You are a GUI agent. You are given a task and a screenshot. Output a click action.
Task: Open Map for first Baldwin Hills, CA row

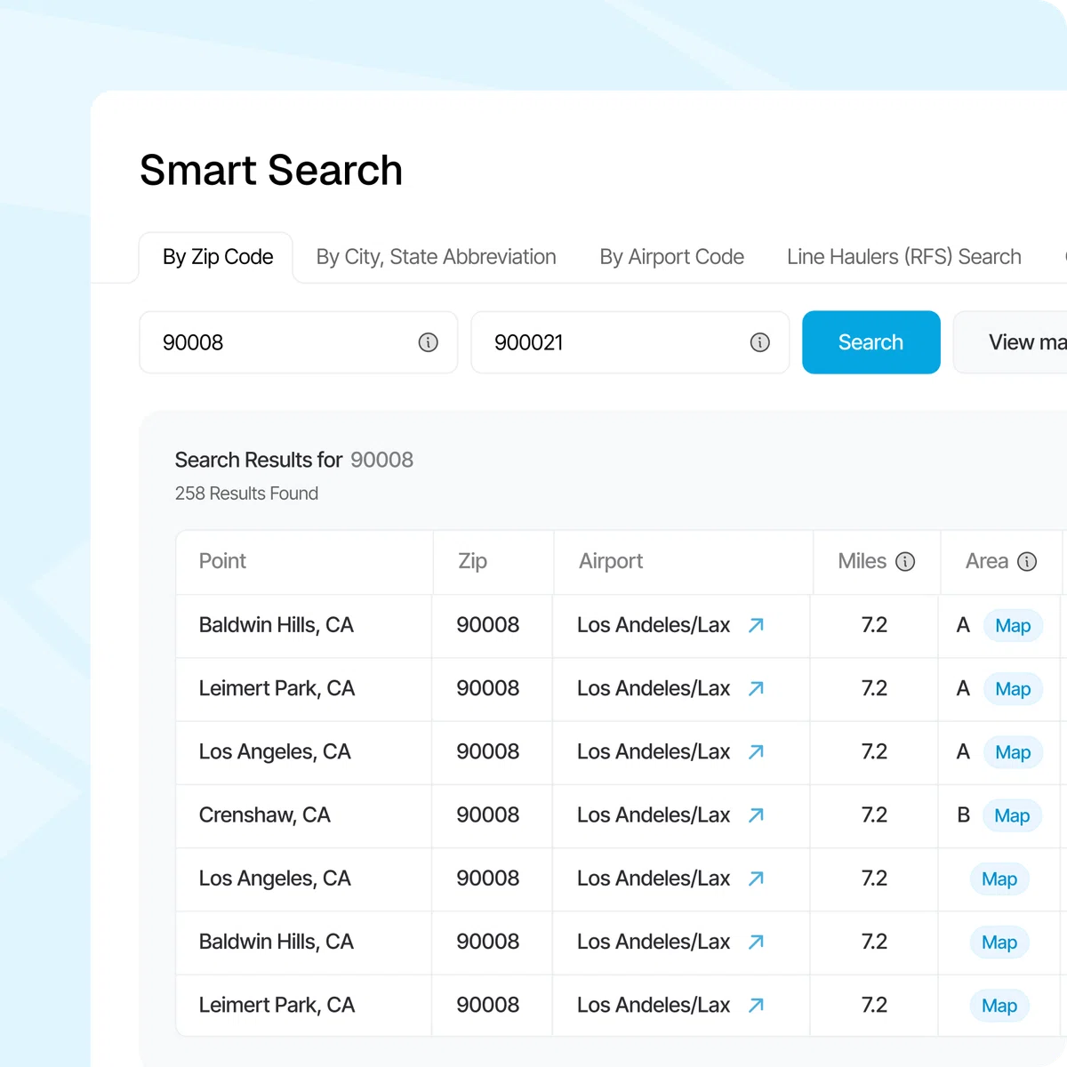[1013, 626]
